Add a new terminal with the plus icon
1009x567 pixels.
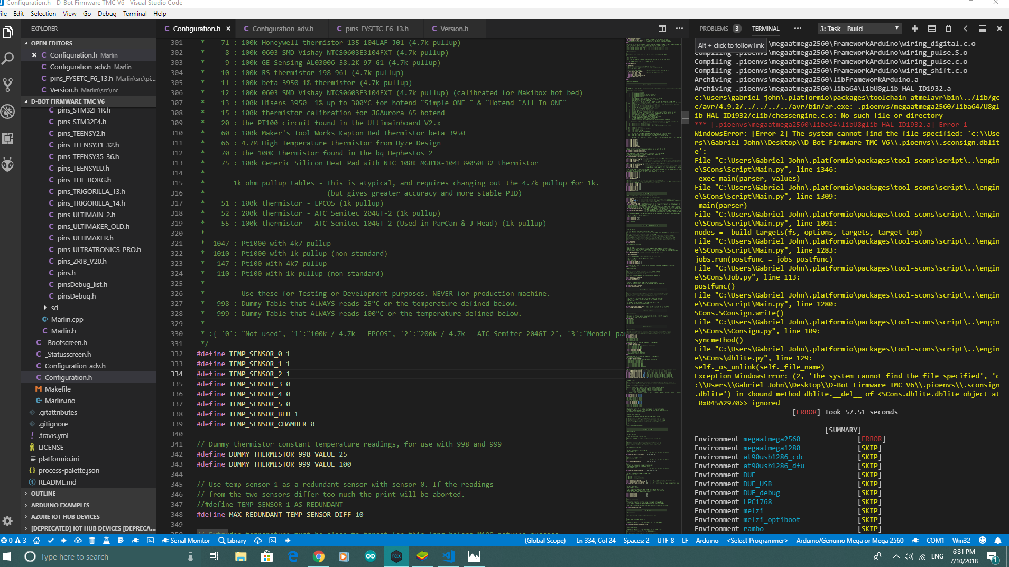(x=915, y=29)
